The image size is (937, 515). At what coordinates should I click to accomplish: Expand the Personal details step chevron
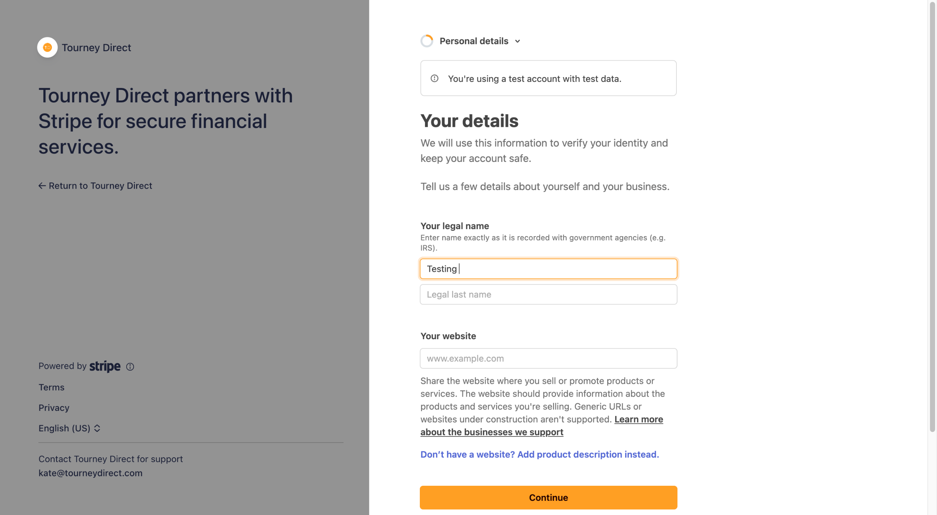(518, 41)
